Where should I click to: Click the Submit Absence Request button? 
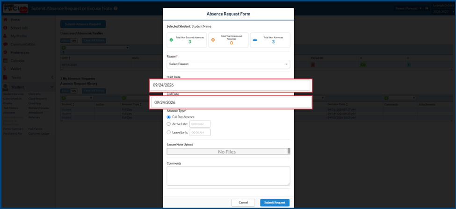coord(83,24)
